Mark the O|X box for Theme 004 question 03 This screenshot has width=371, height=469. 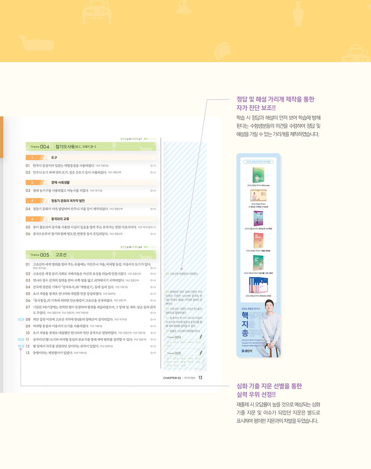[153, 191]
